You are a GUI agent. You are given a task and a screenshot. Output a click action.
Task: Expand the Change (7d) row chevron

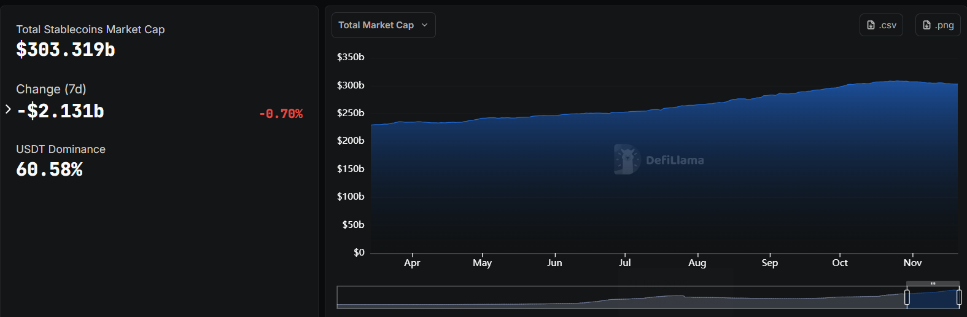(8, 109)
